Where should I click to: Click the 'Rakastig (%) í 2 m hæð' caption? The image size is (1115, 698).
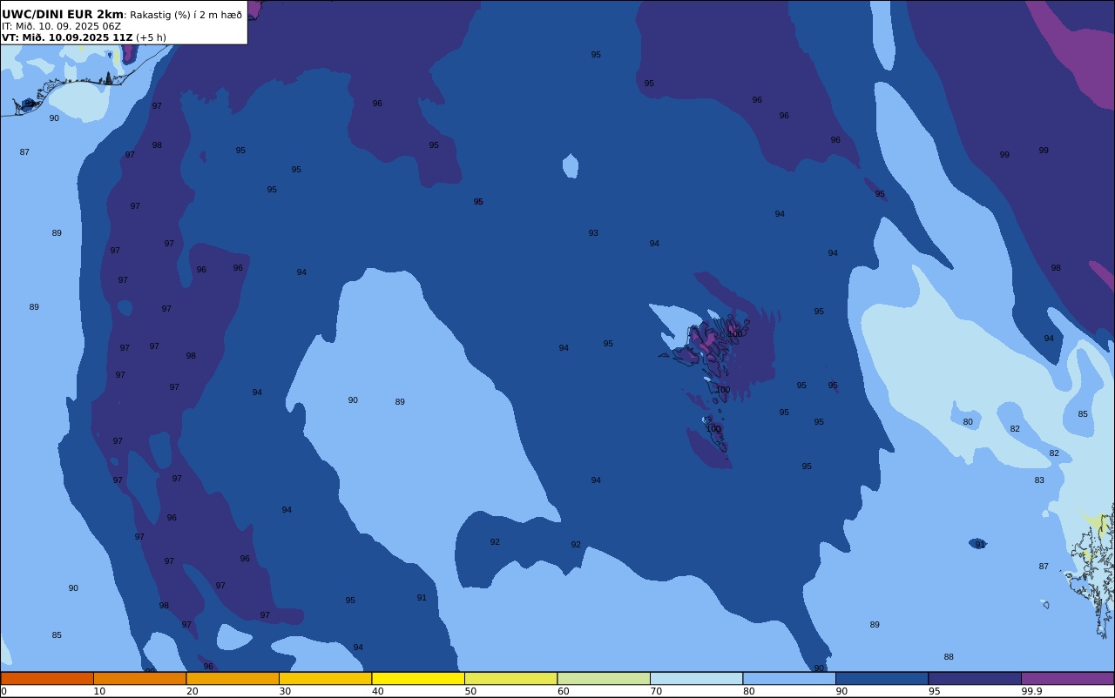186,15
